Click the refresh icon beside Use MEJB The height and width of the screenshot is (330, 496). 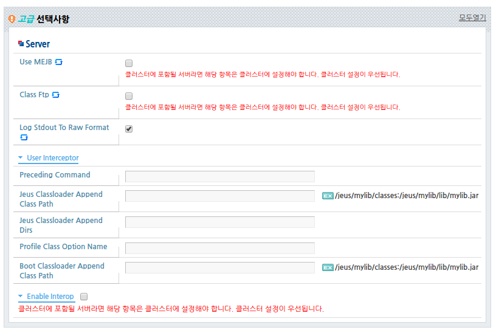(x=58, y=62)
